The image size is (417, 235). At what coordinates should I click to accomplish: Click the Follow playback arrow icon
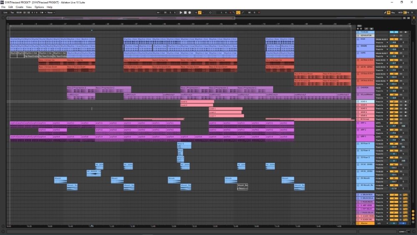tap(159, 13)
